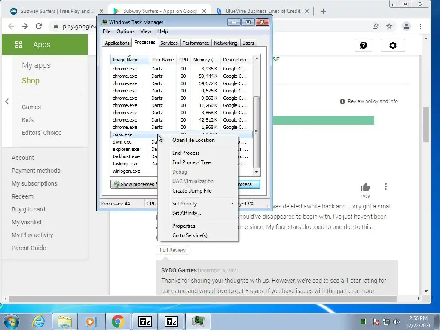Select the dwm.exe process row
Image resolution: width=440 pixels, height=330 pixels.
tap(134, 142)
